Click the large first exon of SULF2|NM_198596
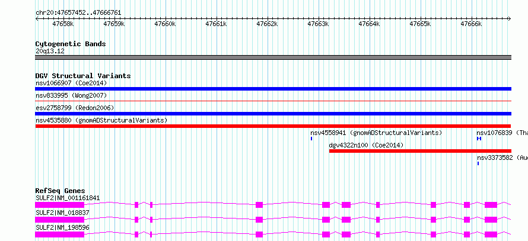The image size is (528, 241). [59, 234]
